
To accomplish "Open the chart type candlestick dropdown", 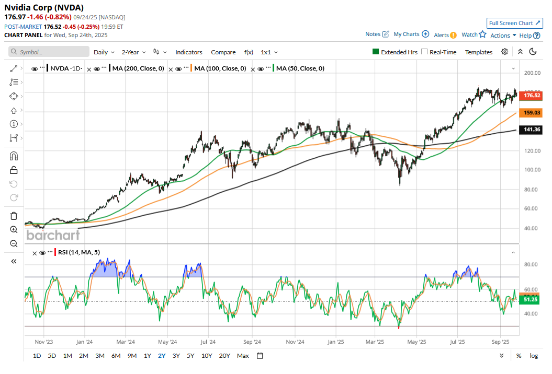I will (x=160, y=52).
